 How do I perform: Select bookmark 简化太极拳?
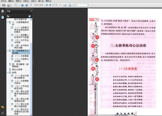17,69
